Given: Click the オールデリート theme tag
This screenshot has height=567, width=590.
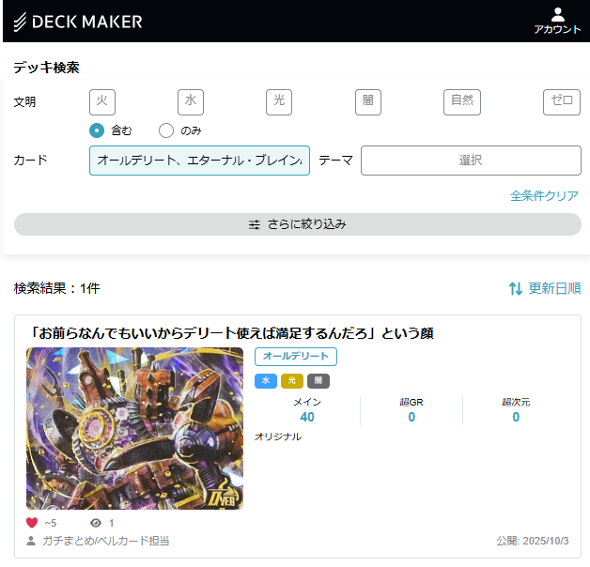Looking at the screenshot, I should 295,357.
